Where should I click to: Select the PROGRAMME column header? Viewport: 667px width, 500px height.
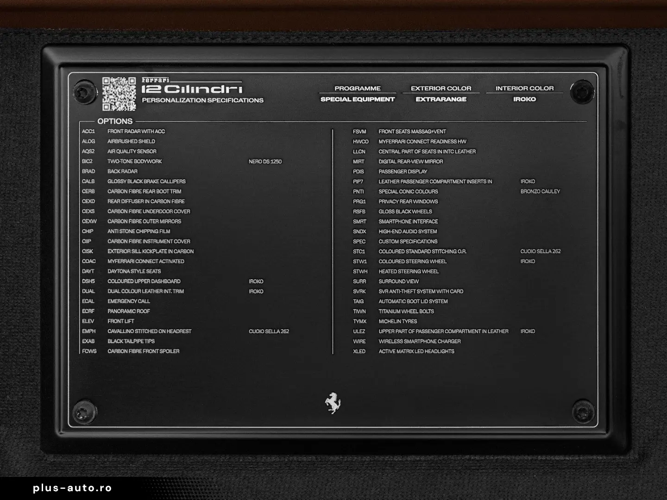coord(358,88)
